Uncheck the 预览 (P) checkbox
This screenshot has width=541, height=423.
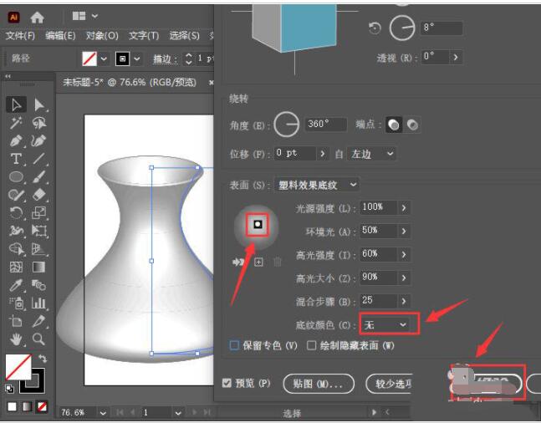pos(227,383)
